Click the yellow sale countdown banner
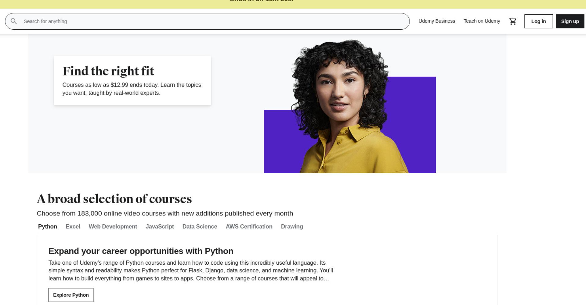 click(x=293, y=4)
